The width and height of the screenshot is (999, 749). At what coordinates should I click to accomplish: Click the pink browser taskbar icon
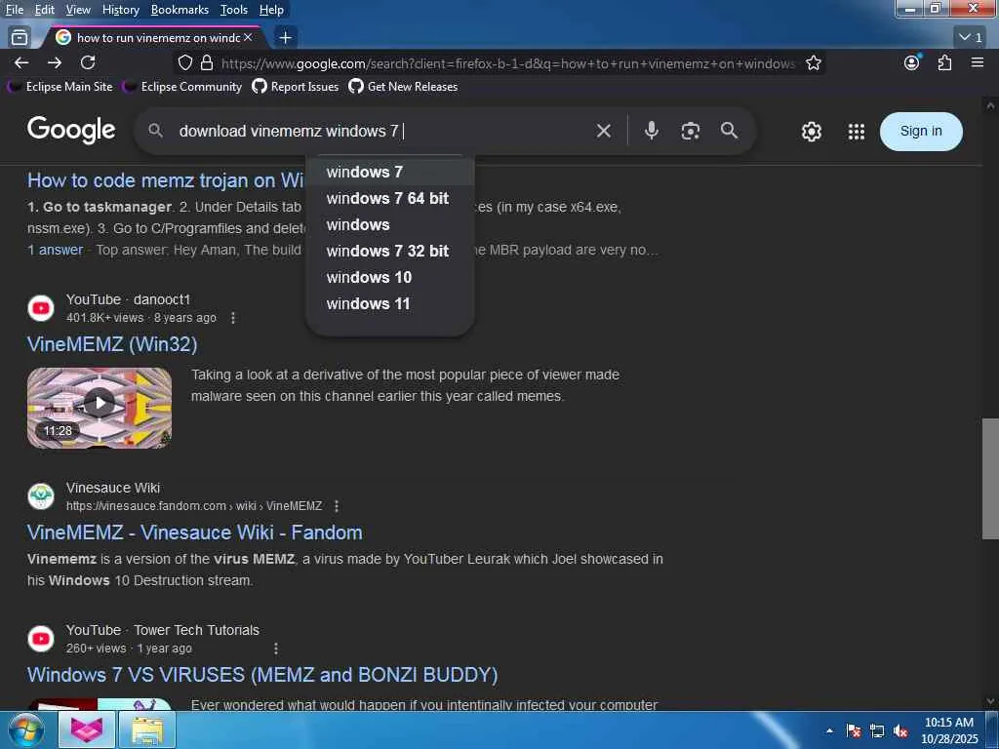[x=87, y=729]
